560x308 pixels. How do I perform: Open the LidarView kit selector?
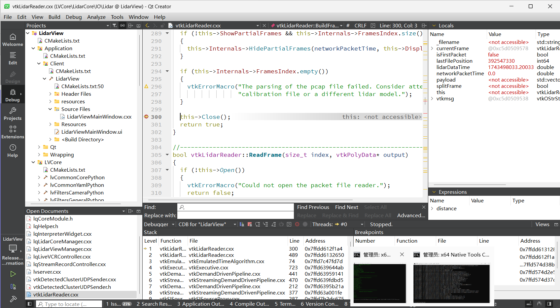[x=13, y=251]
